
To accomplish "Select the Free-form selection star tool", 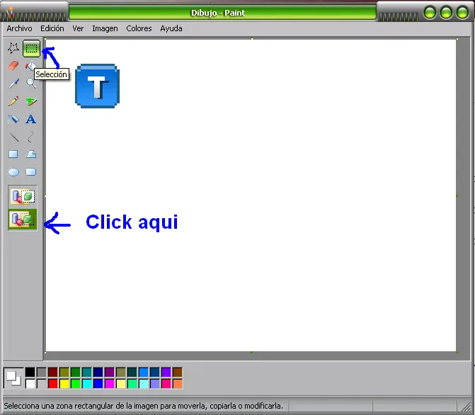I will click(13, 48).
